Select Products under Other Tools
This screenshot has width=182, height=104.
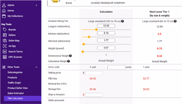12,77
